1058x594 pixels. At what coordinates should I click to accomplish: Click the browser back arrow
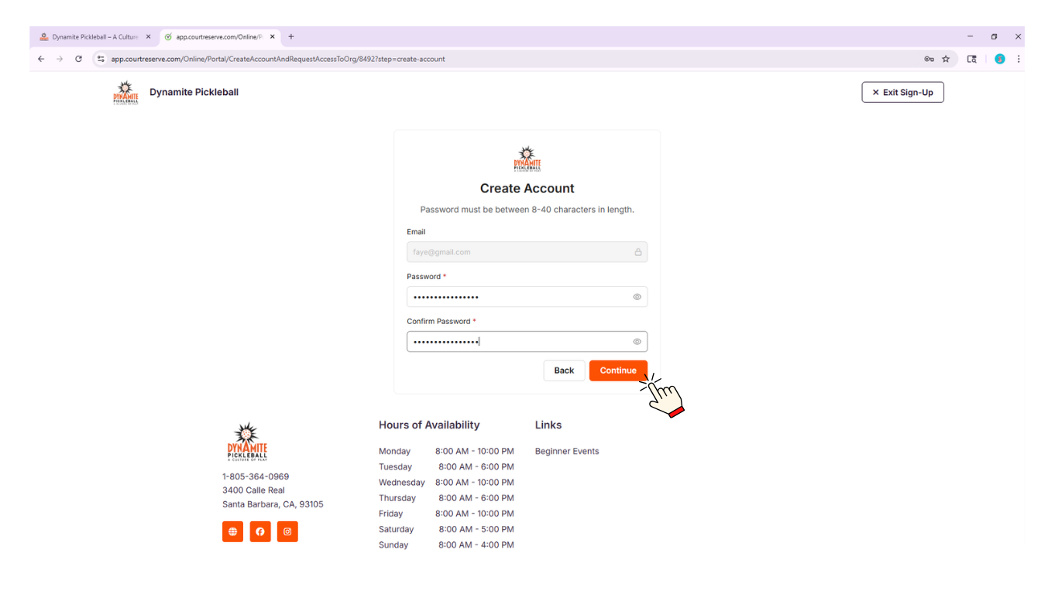pyautogui.click(x=41, y=59)
